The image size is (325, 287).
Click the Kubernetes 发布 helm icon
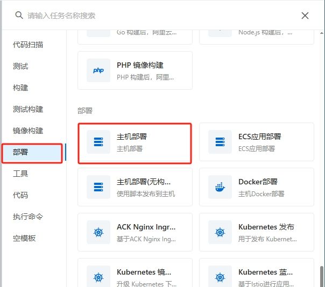click(x=220, y=232)
